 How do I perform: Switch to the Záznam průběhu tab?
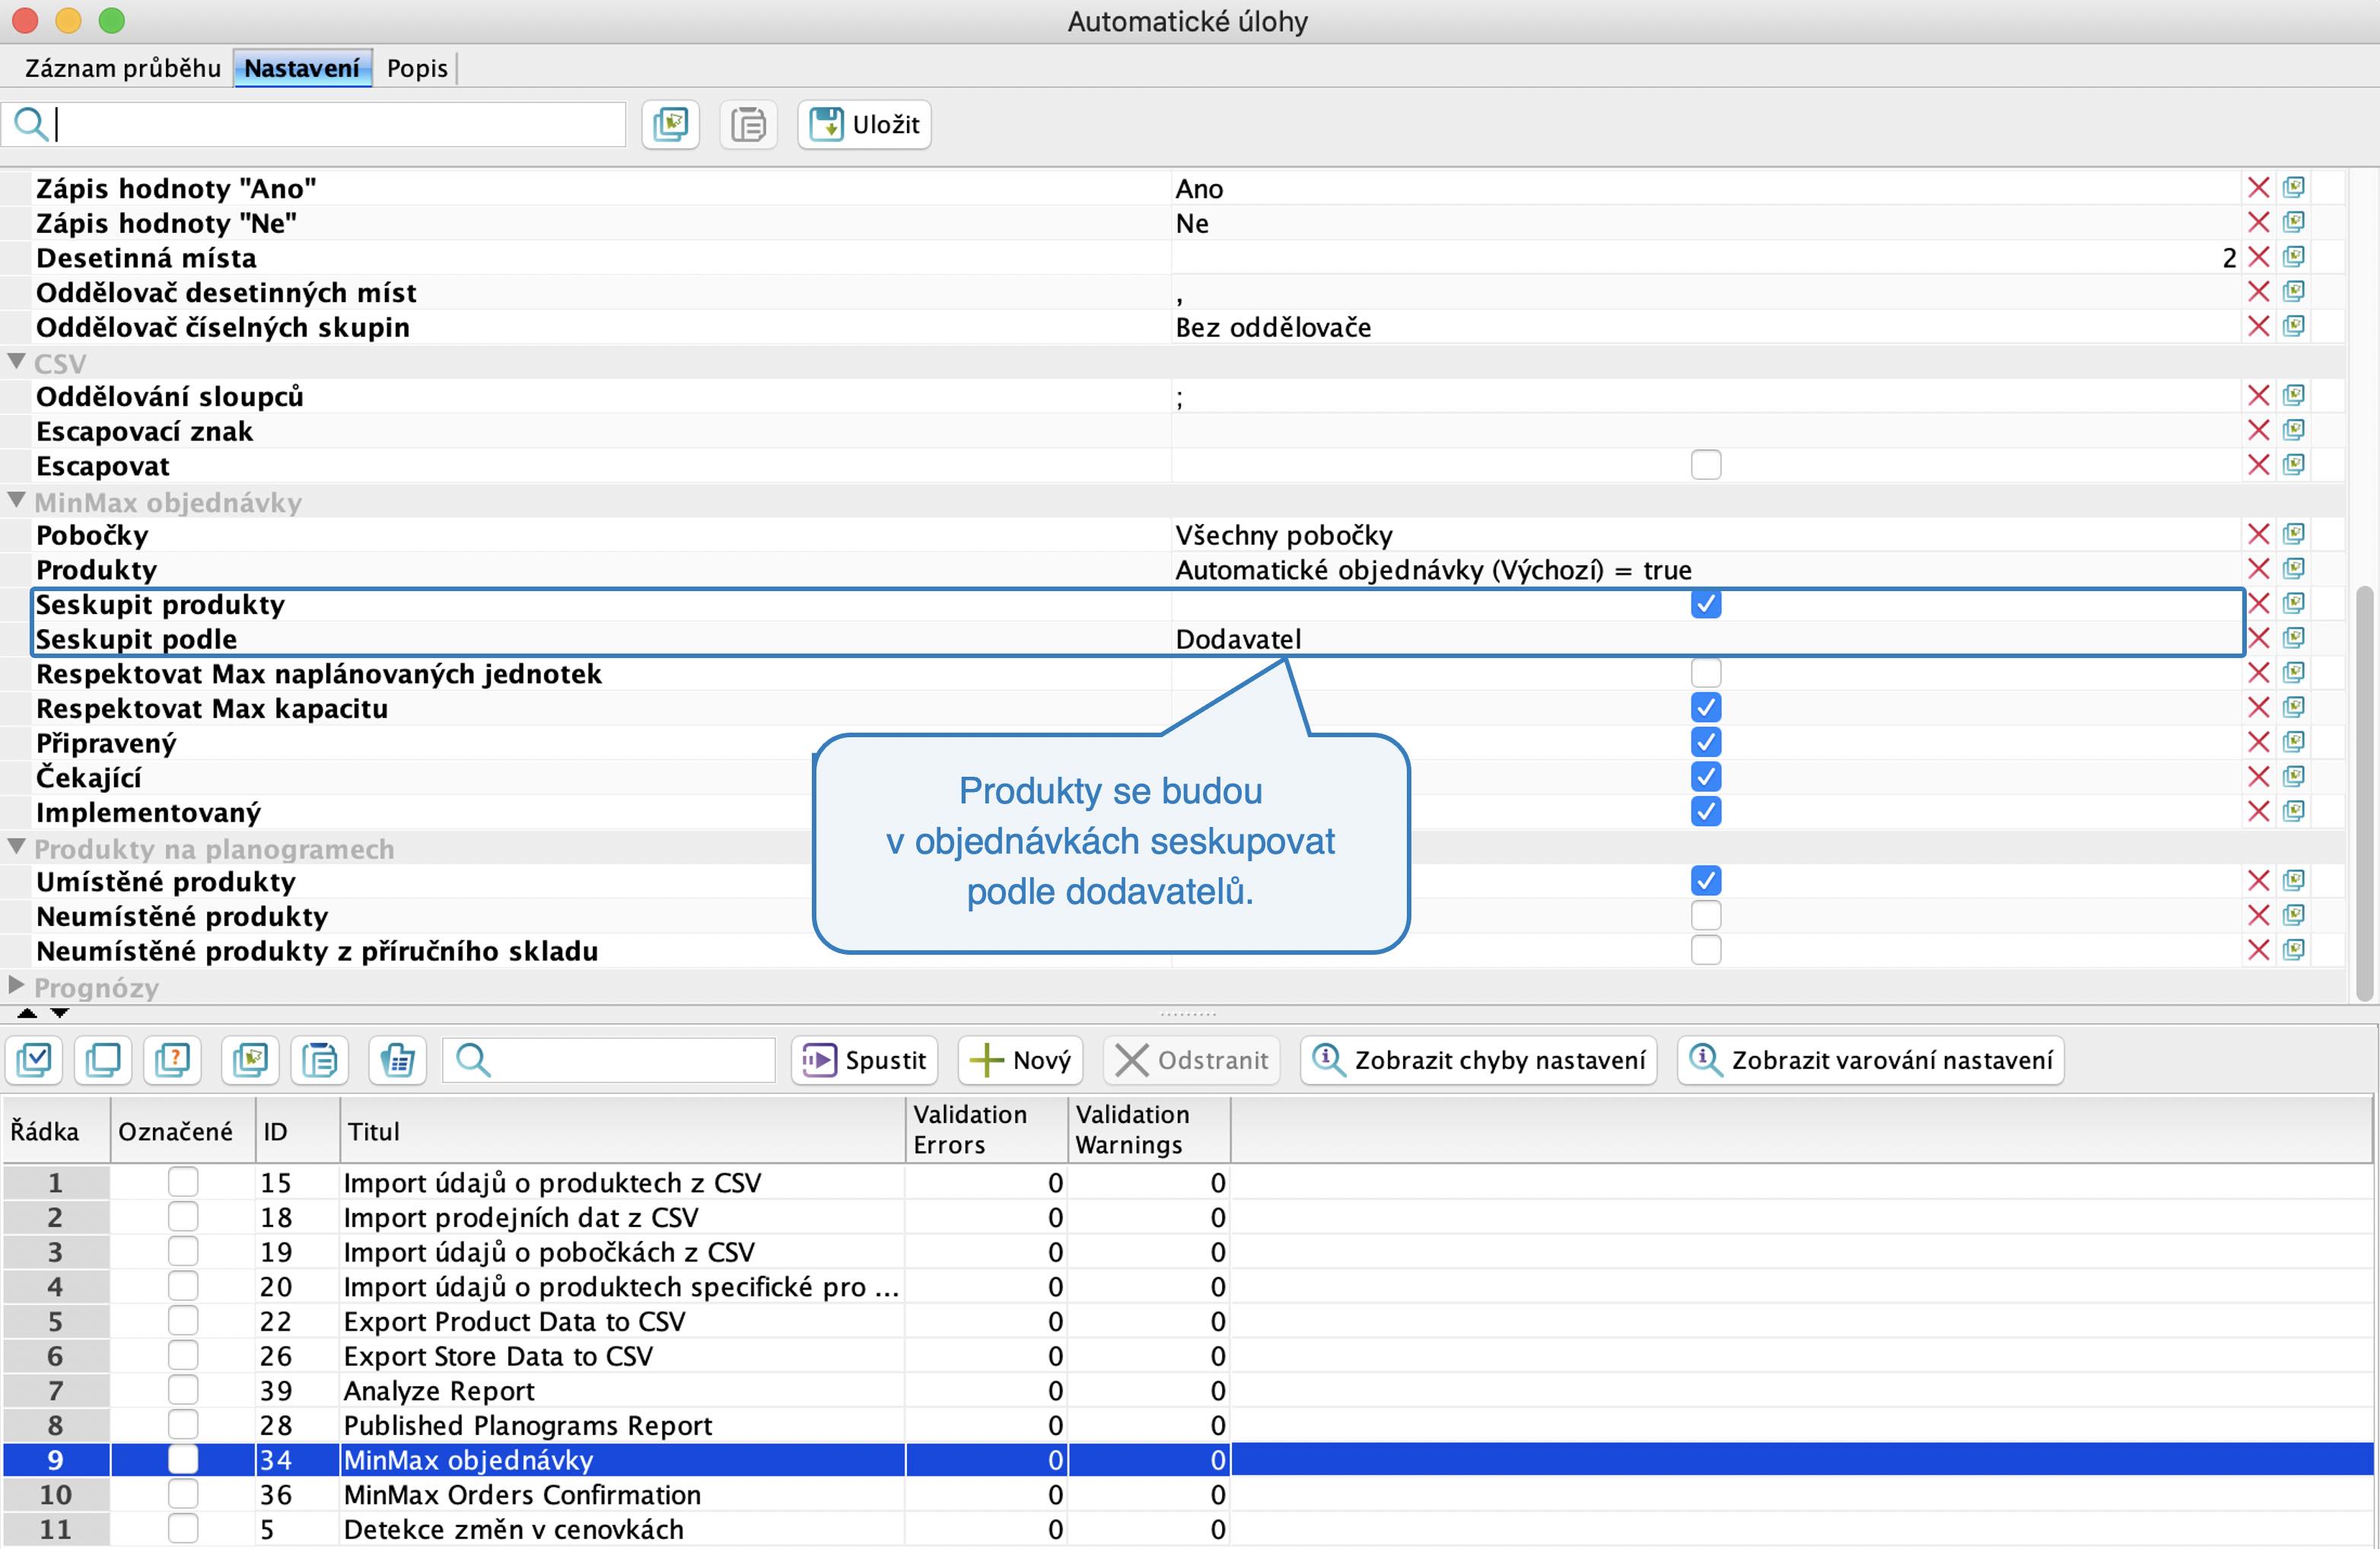tap(122, 68)
